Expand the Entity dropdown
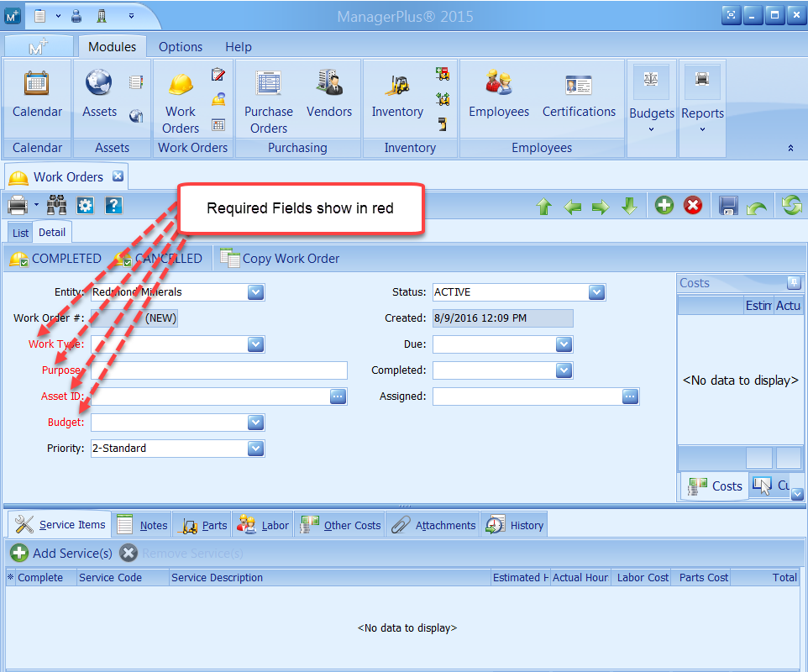The width and height of the screenshot is (808, 672). 255,292
